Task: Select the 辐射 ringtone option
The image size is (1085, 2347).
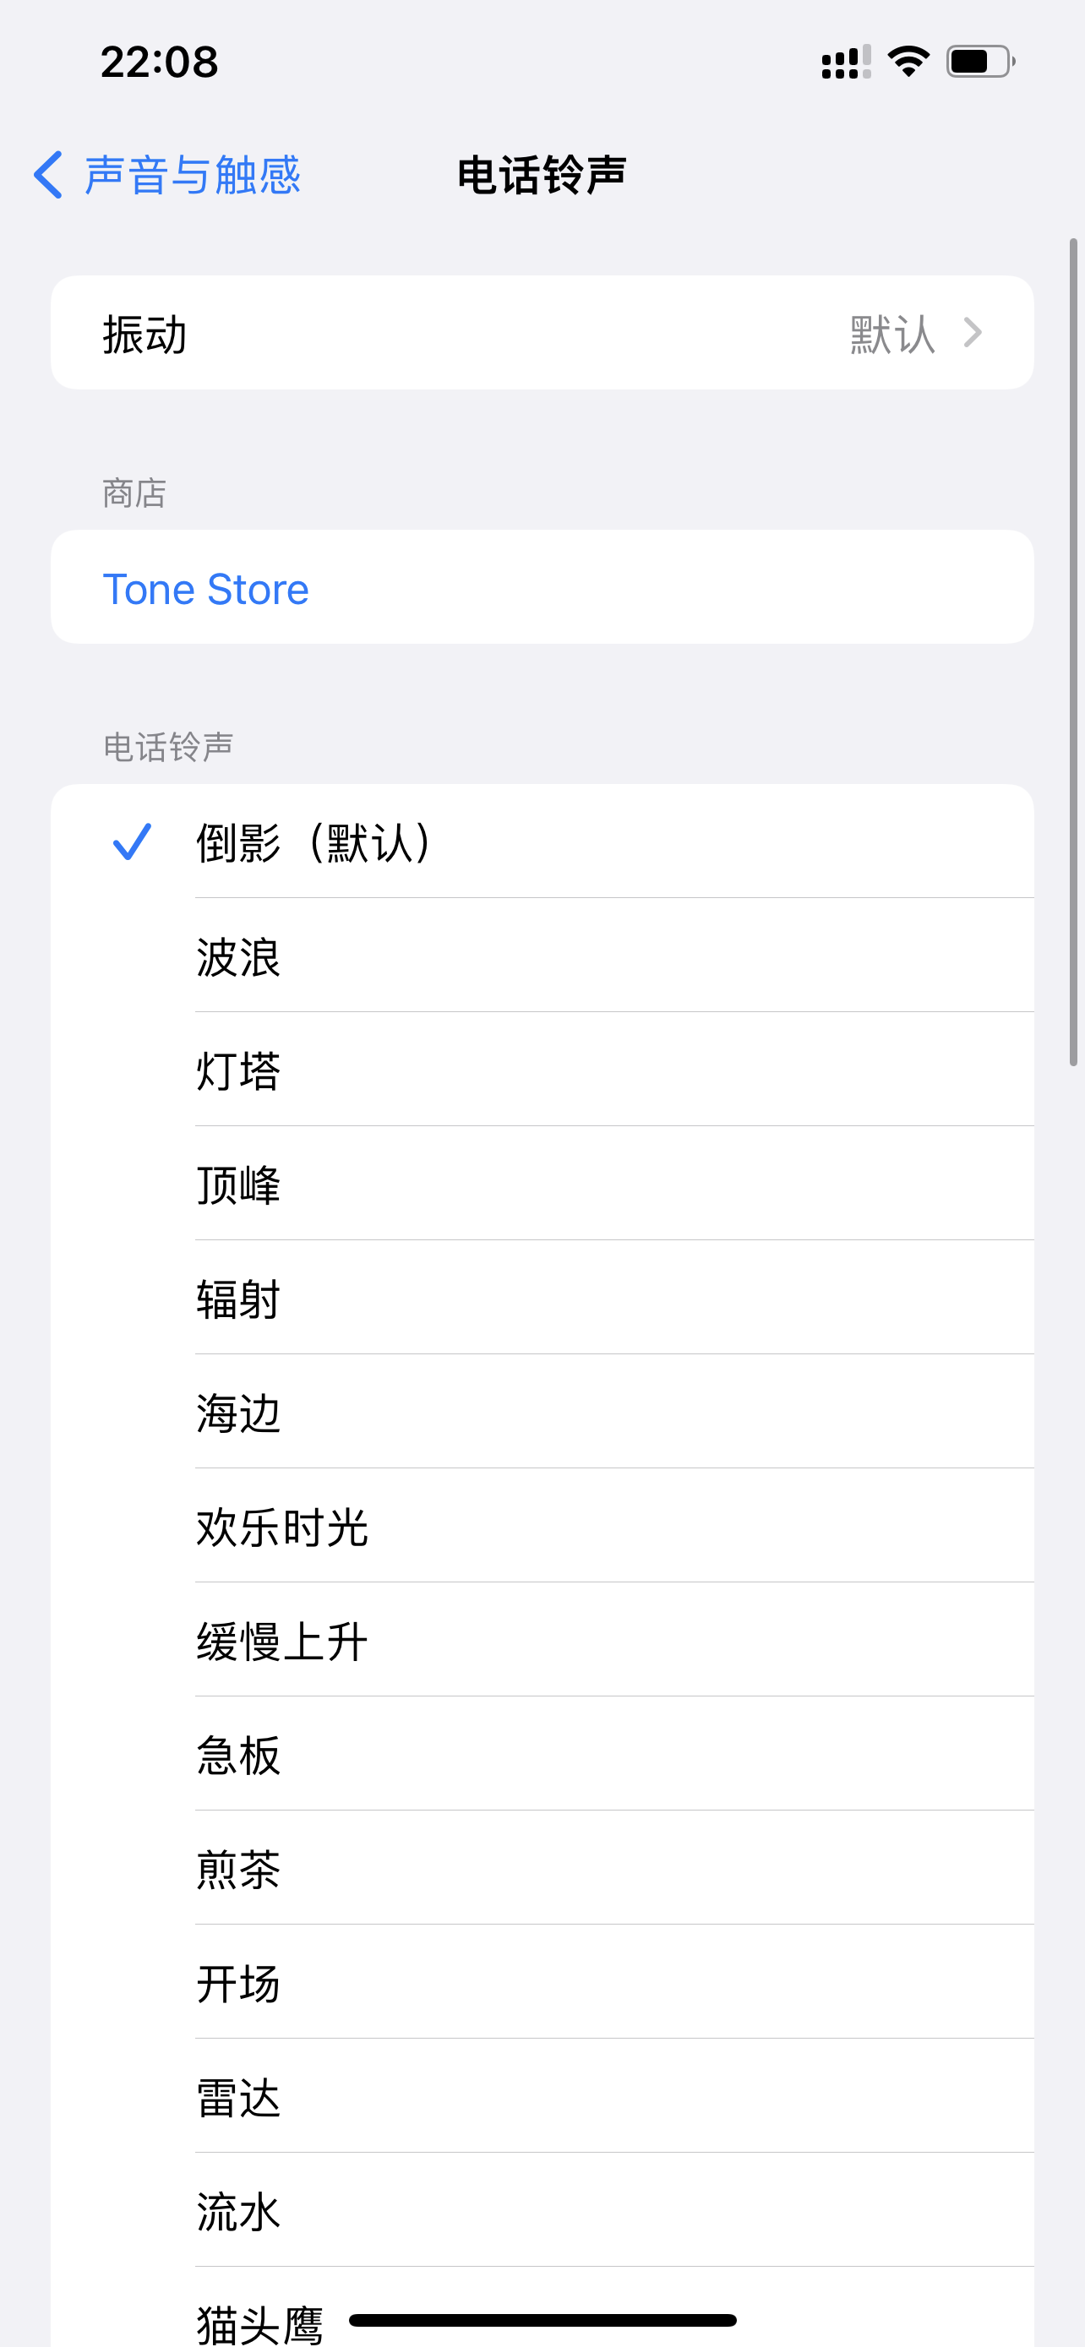Action: (x=238, y=1299)
